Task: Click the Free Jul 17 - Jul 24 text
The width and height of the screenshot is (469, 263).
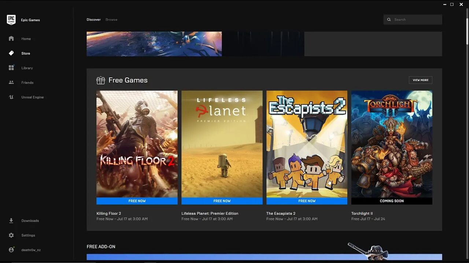Action: click(x=368, y=219)
